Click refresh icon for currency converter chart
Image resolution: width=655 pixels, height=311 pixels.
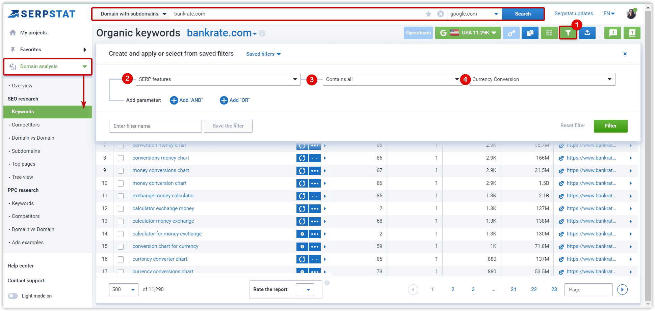coord(302,259)
